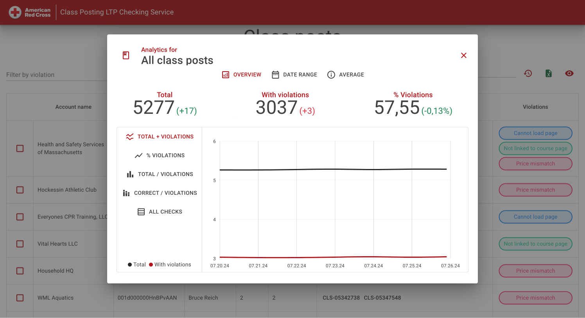Image resolution: width=585 pixels, height=318 pixels.
Task: Click the Violations column header
Action: pos(535,107)
